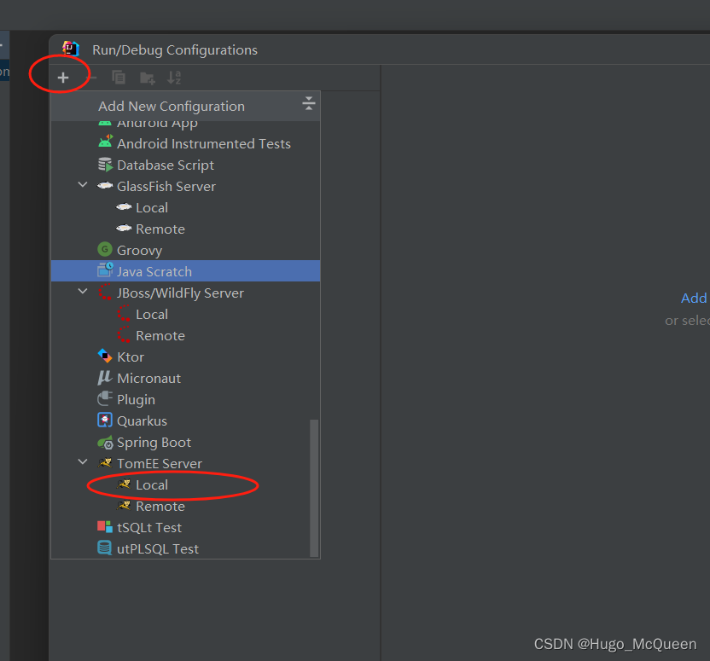Click the GlassFish Server fish icon
710x661 pixels.
tap(105, 185)
